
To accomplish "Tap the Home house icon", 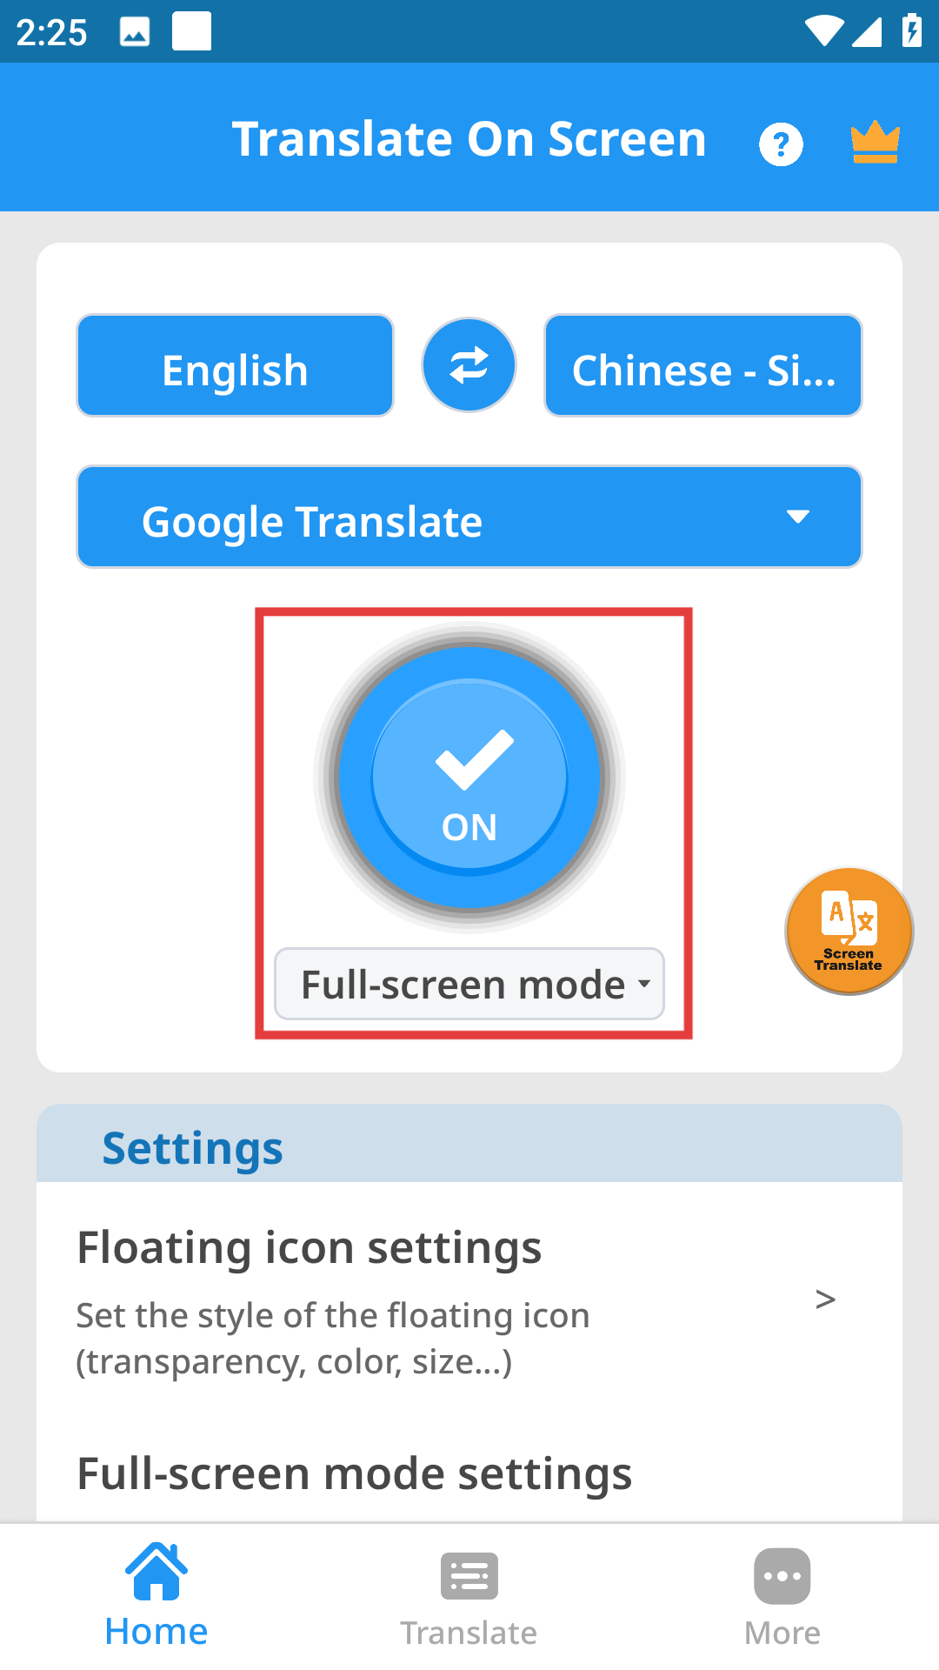I will point(156,1573).
